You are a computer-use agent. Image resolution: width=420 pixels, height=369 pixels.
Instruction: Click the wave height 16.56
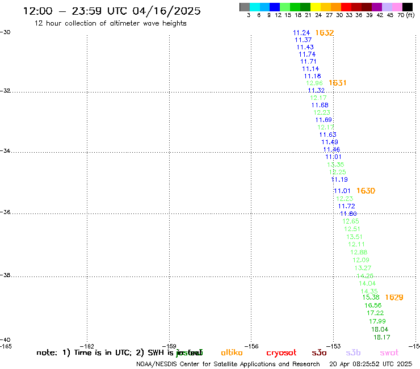click(373, 305)
